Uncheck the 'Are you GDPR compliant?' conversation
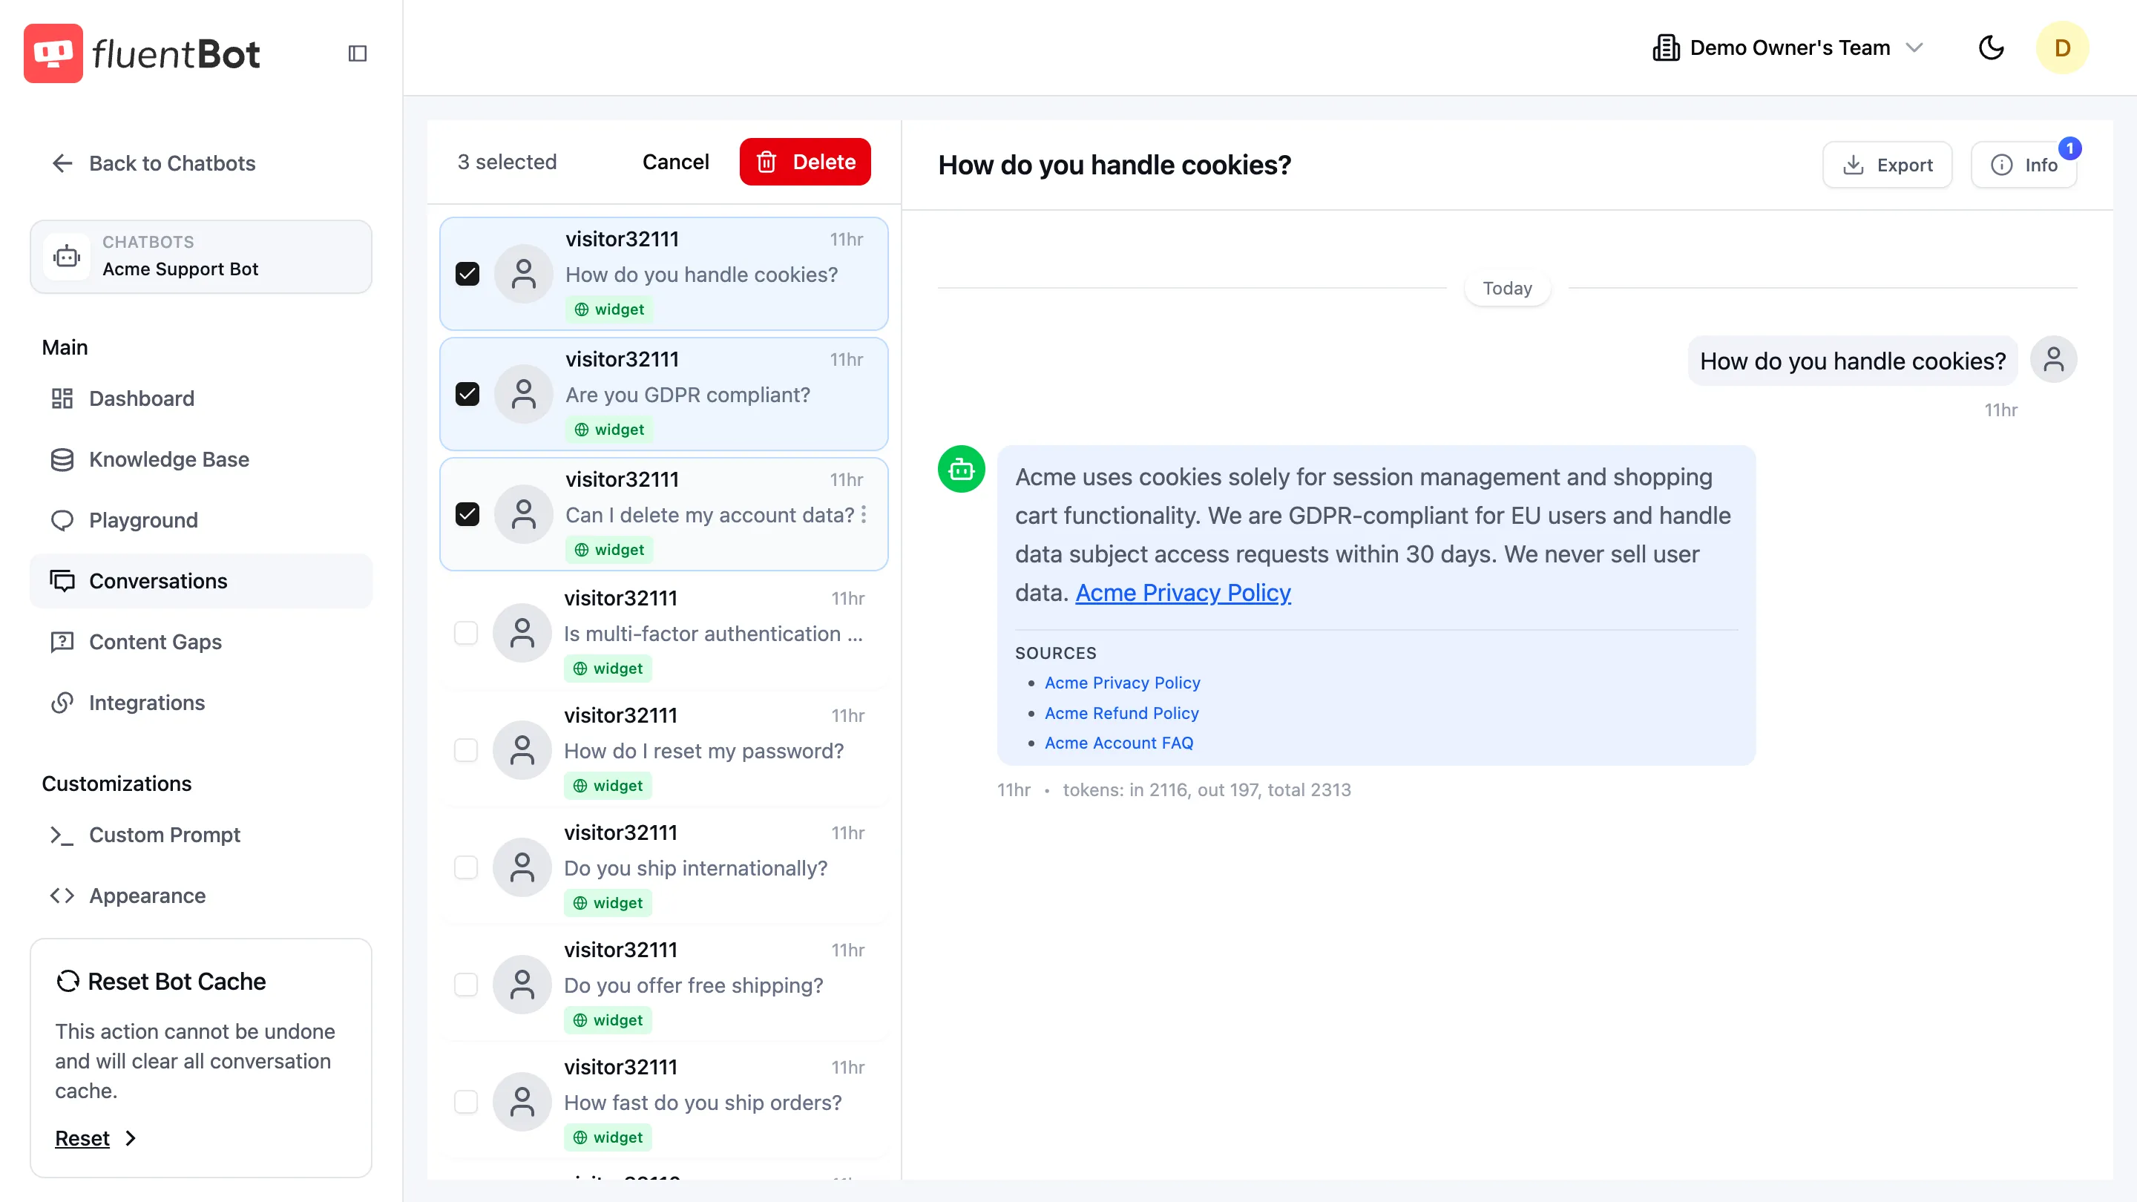This screenshot has width=2137, height=1202. 468,394
